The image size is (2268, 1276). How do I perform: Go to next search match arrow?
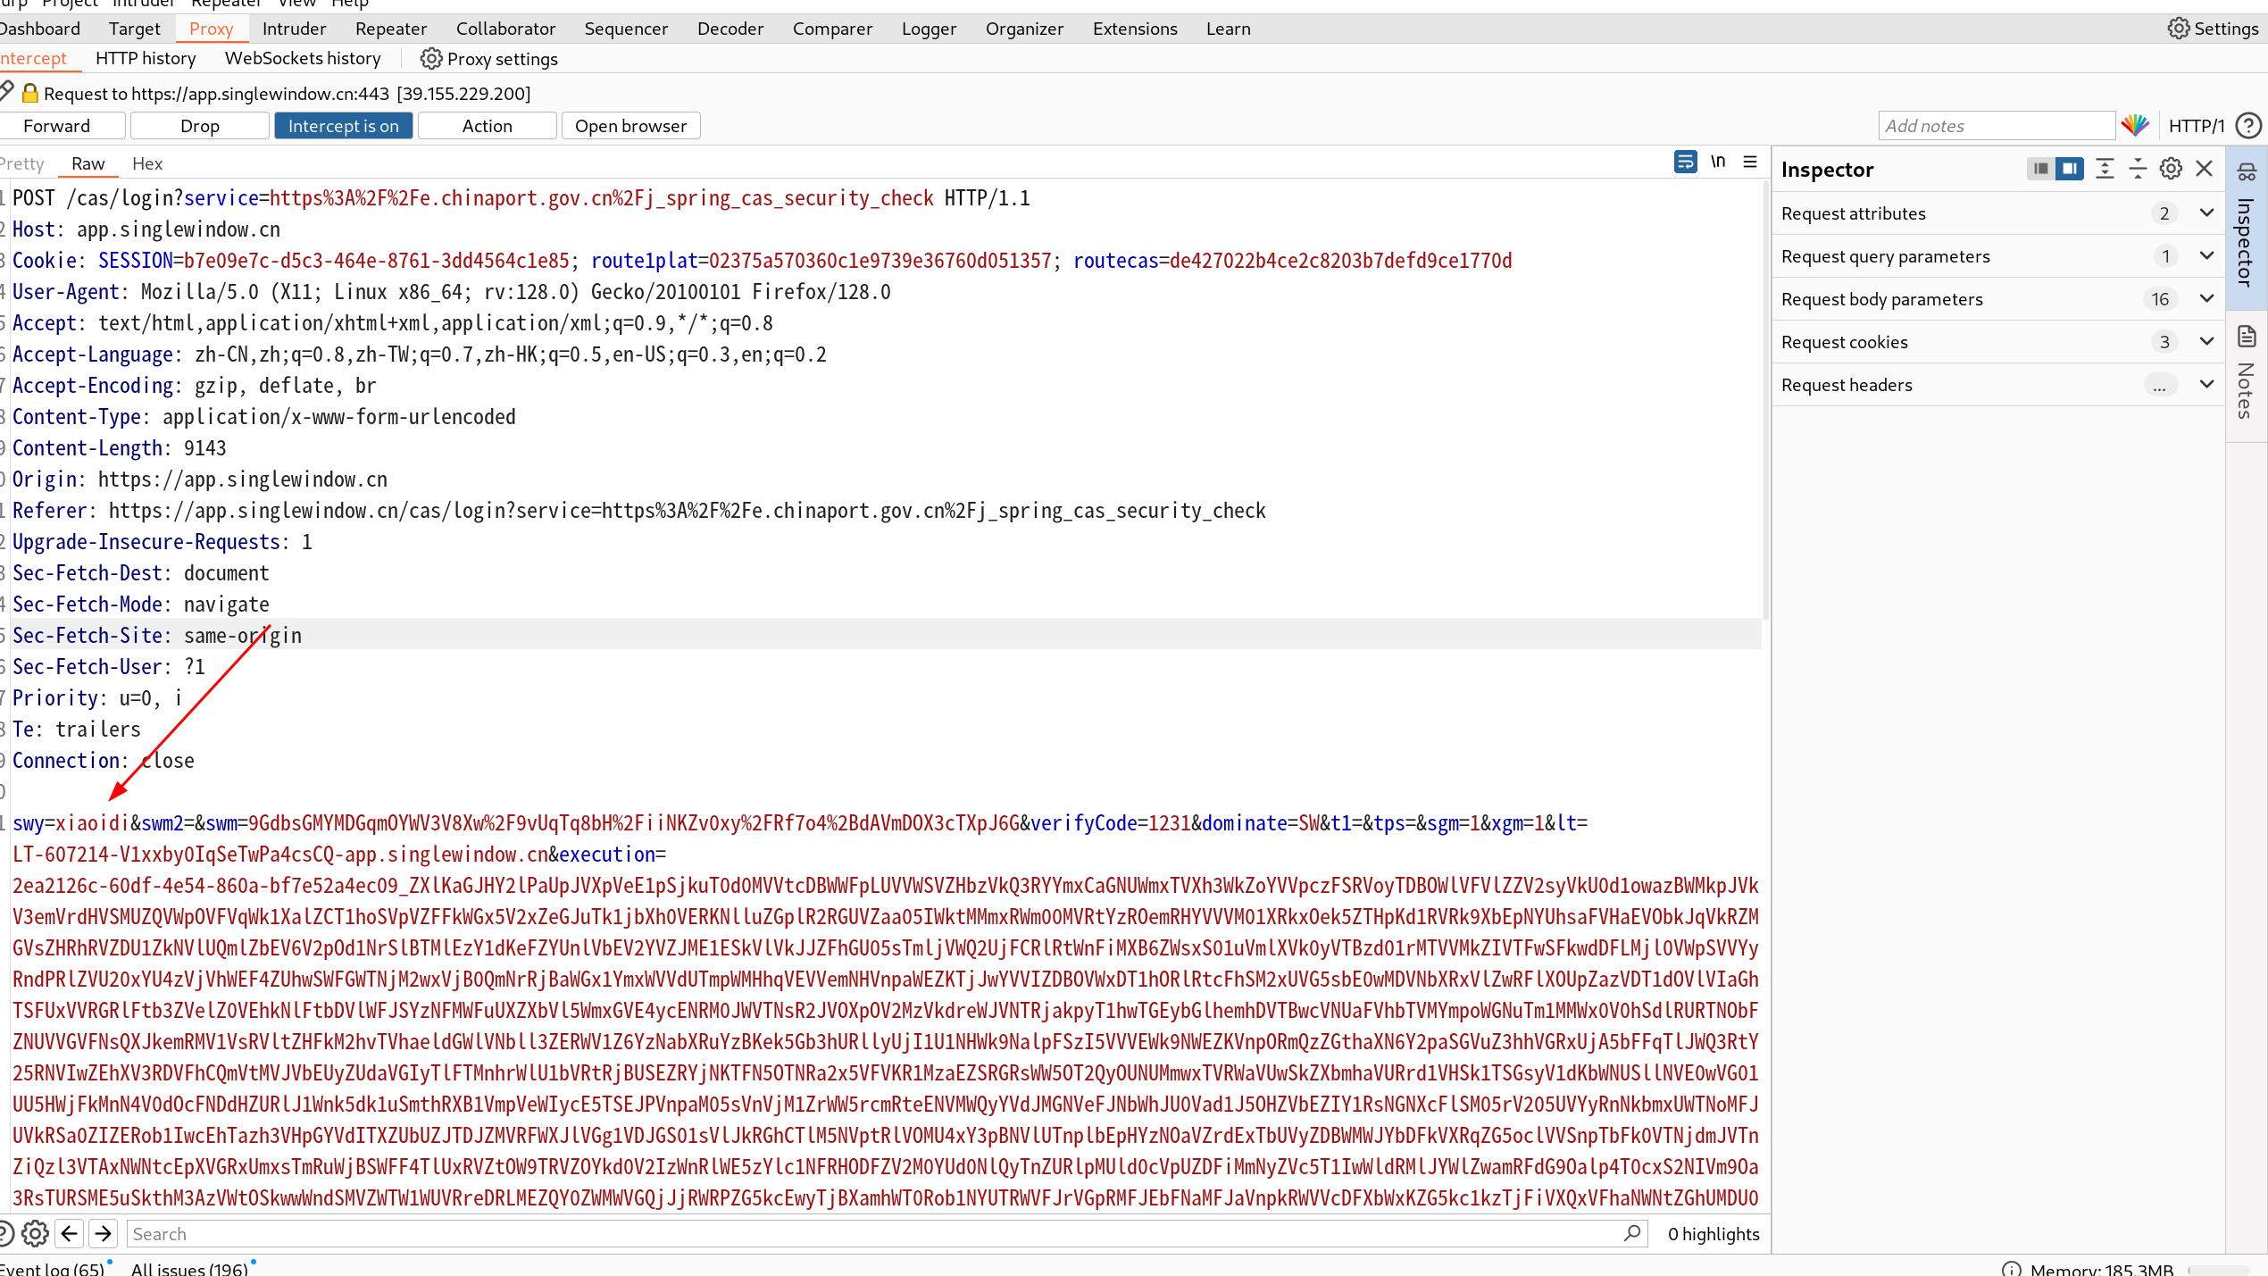tap(104, 1233)
